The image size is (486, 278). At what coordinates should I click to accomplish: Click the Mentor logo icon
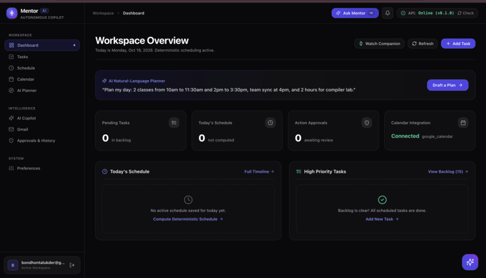click(x=12, y=13)
